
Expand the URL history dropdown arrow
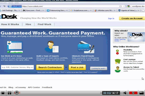click(124, 6)
